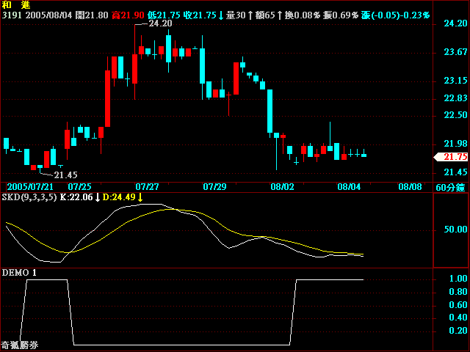Click the 22.83 price axis label
This screenshot has width=470, height=352.
pos(455,98)
